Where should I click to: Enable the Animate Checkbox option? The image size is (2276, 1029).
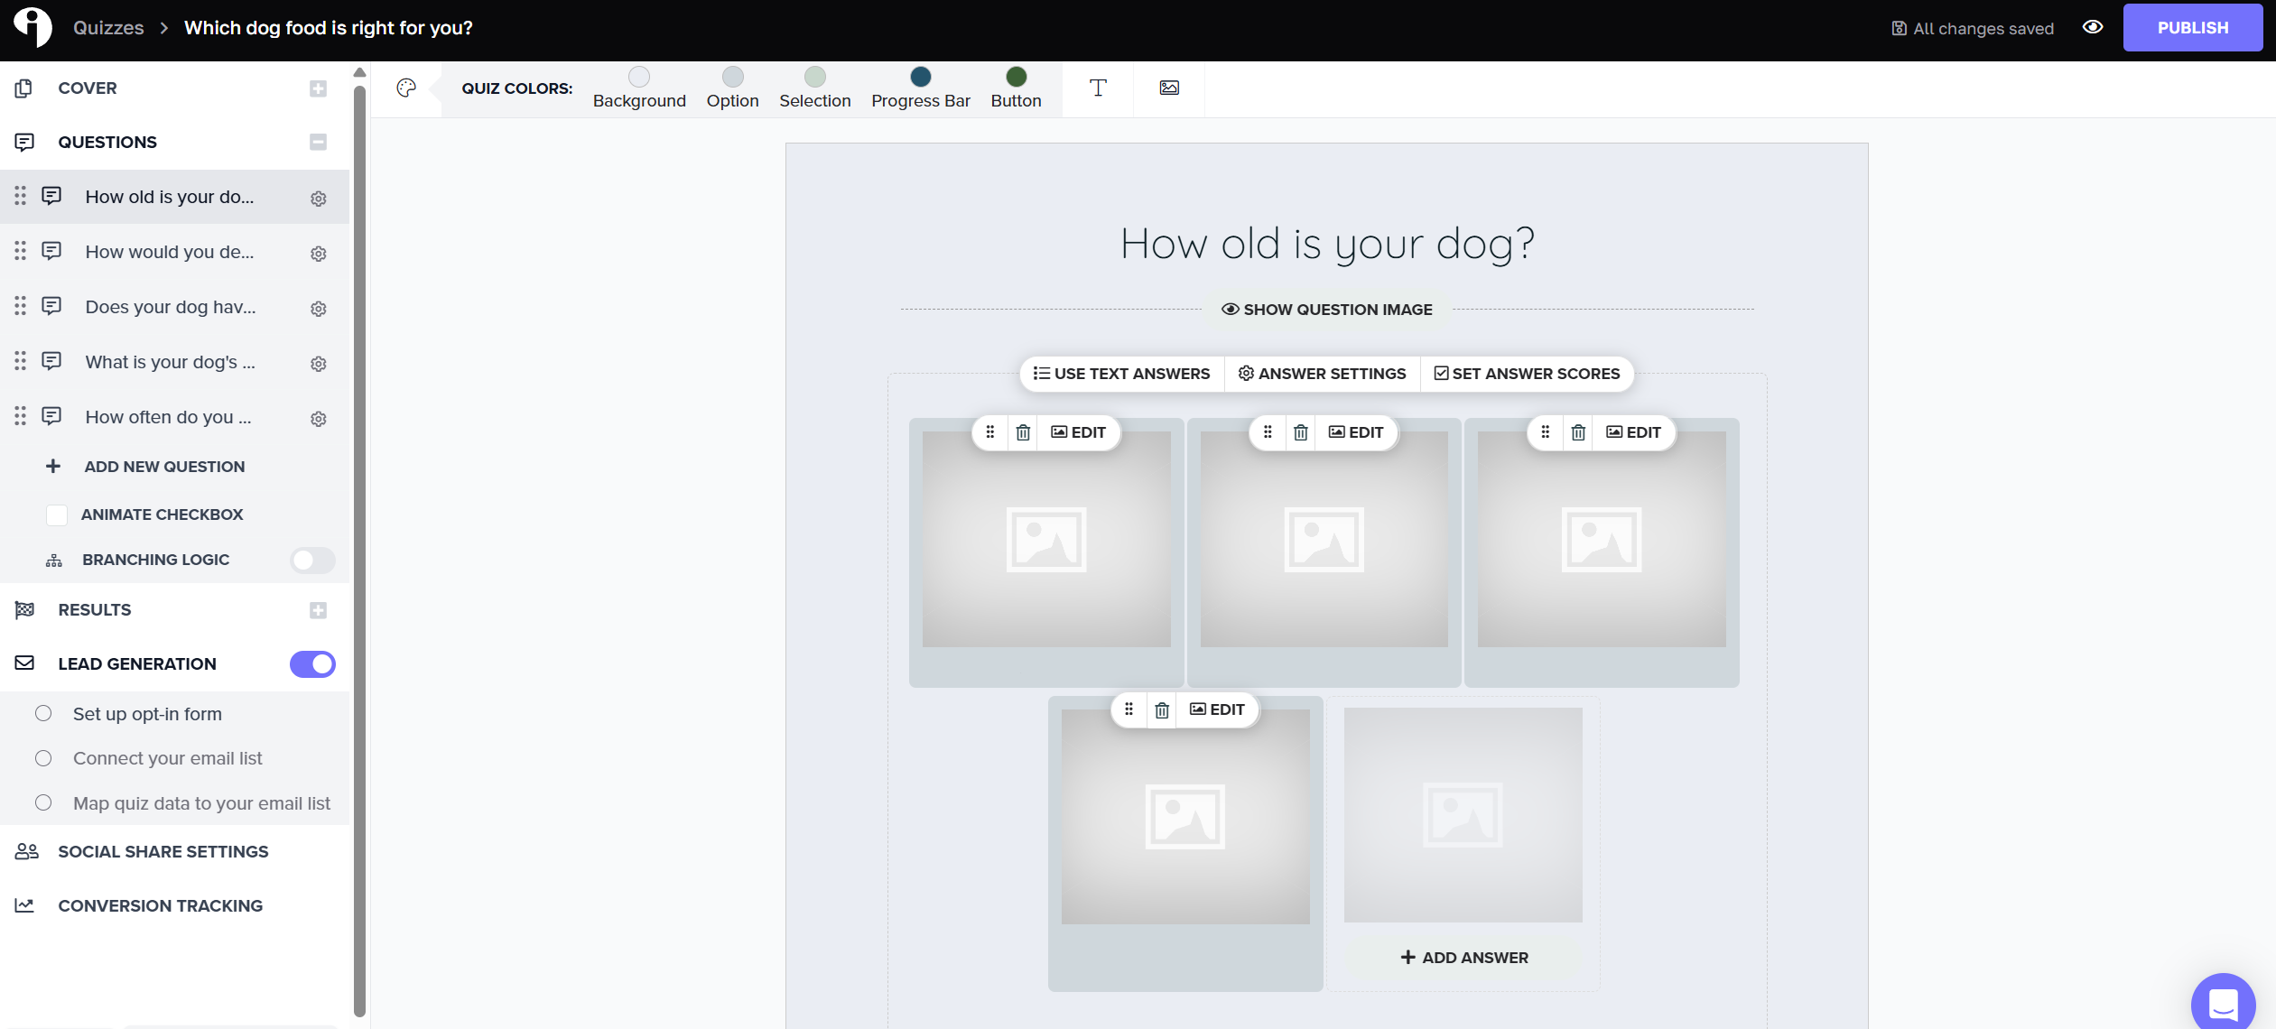pyautogui.click(x=56, y=514)
